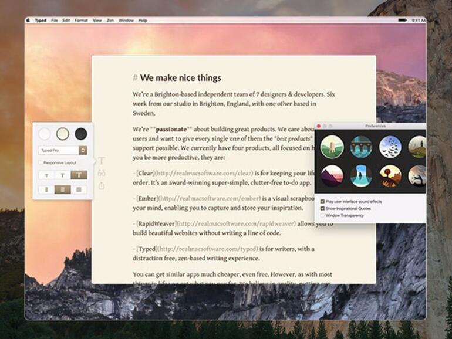
Task: Open the Zen menu
Action: (110, 21)
